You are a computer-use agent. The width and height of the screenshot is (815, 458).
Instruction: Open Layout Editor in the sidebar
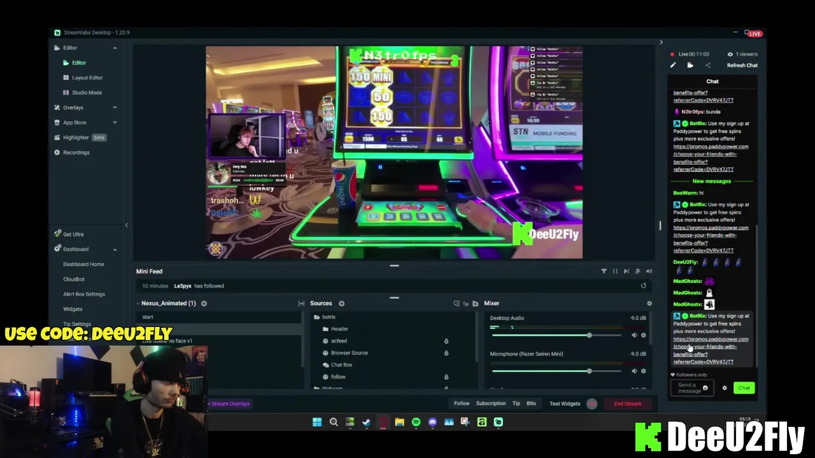87,78
